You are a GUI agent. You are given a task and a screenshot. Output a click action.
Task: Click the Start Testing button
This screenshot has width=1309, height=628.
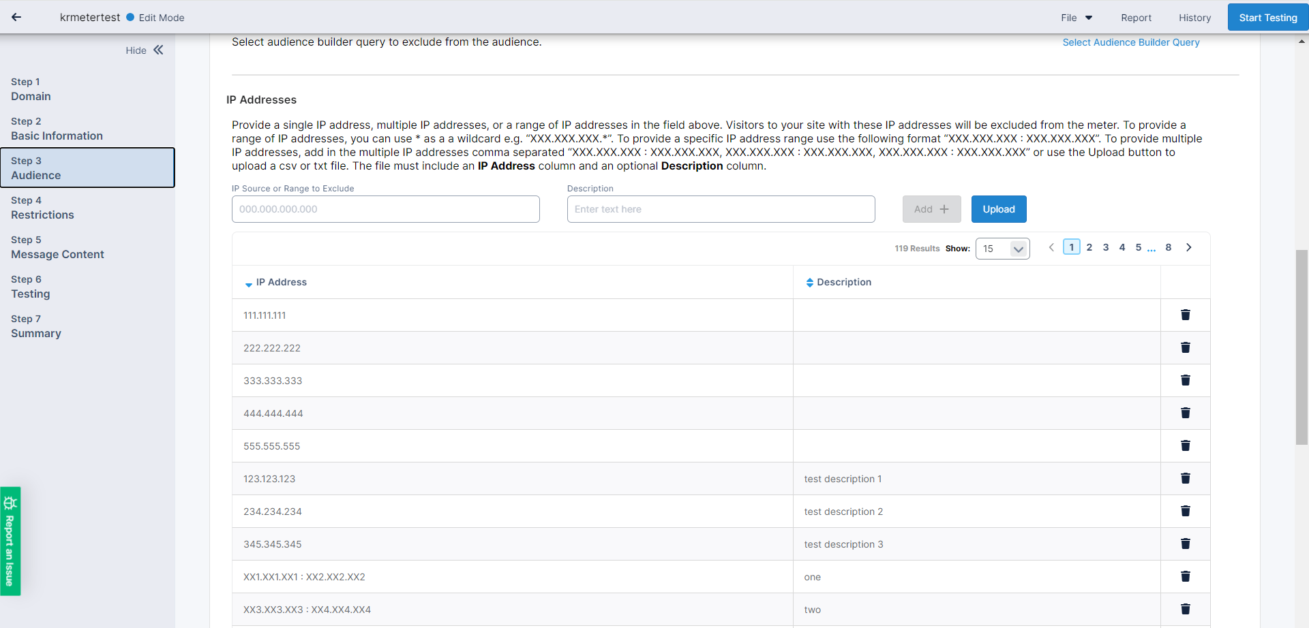coord(1267,18)
